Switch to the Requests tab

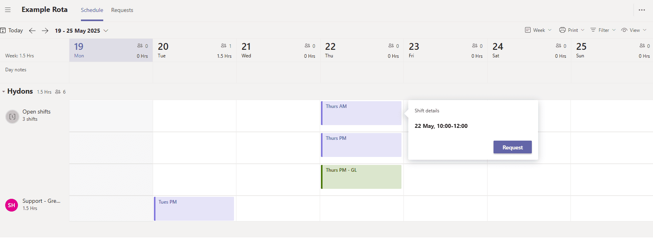(x=122, y=10)
